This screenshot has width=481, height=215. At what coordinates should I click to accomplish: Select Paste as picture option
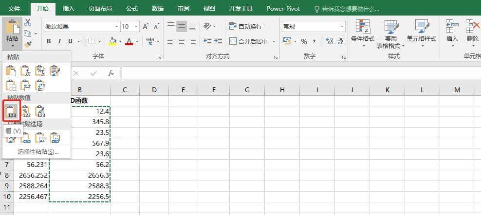tap(40, 138)
